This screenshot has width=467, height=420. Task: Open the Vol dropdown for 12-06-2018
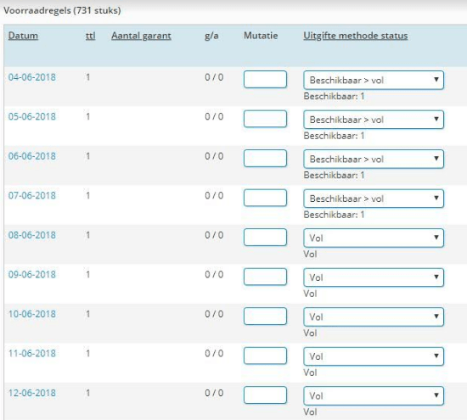click(x=374, y=395)
